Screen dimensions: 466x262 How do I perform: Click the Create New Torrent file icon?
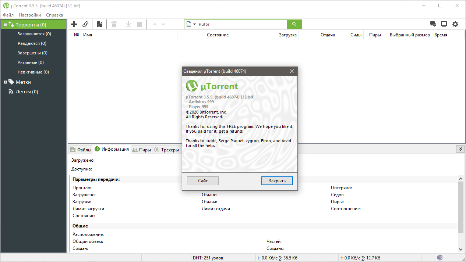(x=99, y=24)
